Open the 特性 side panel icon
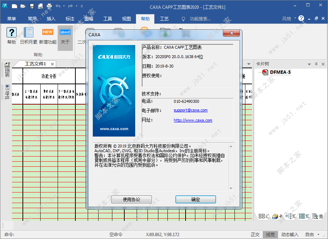 [7, 92]
